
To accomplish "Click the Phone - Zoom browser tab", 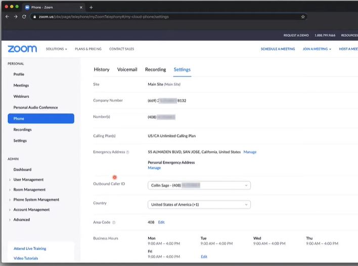I will click(x=54, y=7).
